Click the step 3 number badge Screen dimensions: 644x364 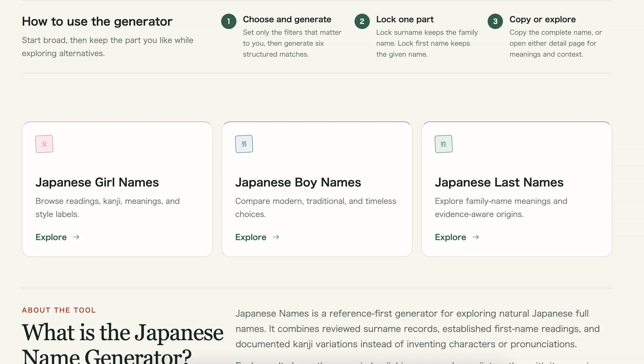tap(495, 21)
